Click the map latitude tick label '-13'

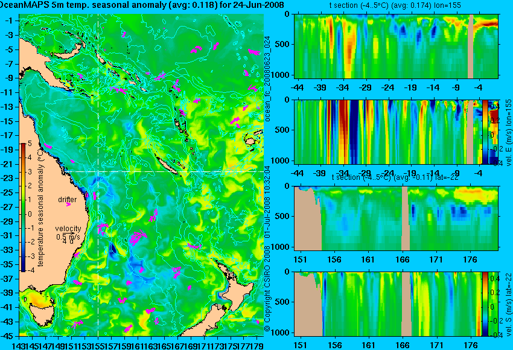pyautogui.click(x=7, y=107)
